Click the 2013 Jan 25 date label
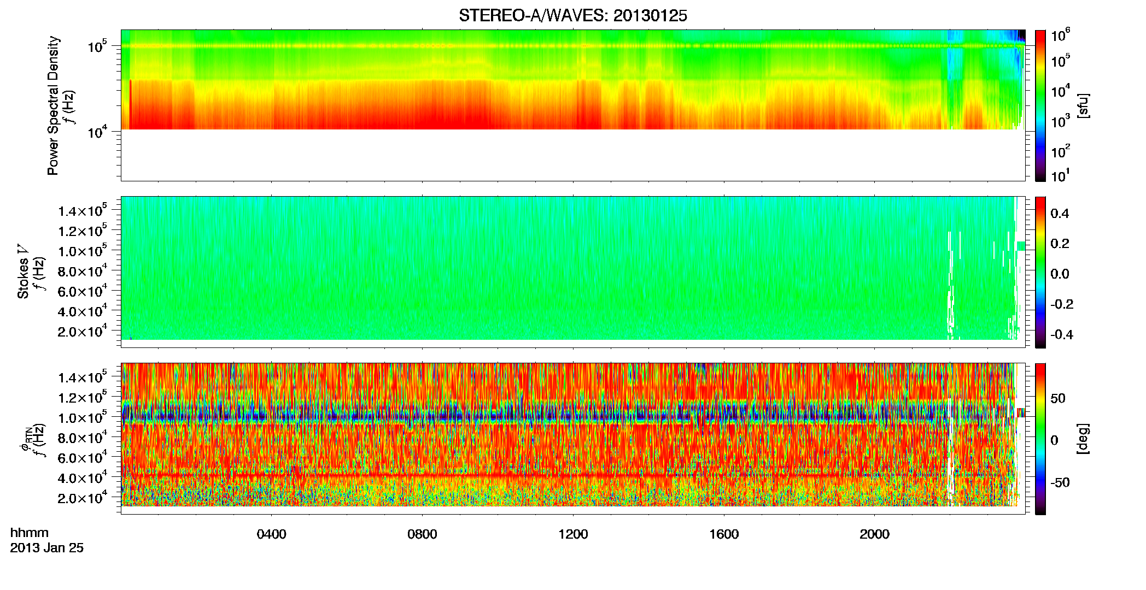The image size is (1146, 590). (47, 548)
